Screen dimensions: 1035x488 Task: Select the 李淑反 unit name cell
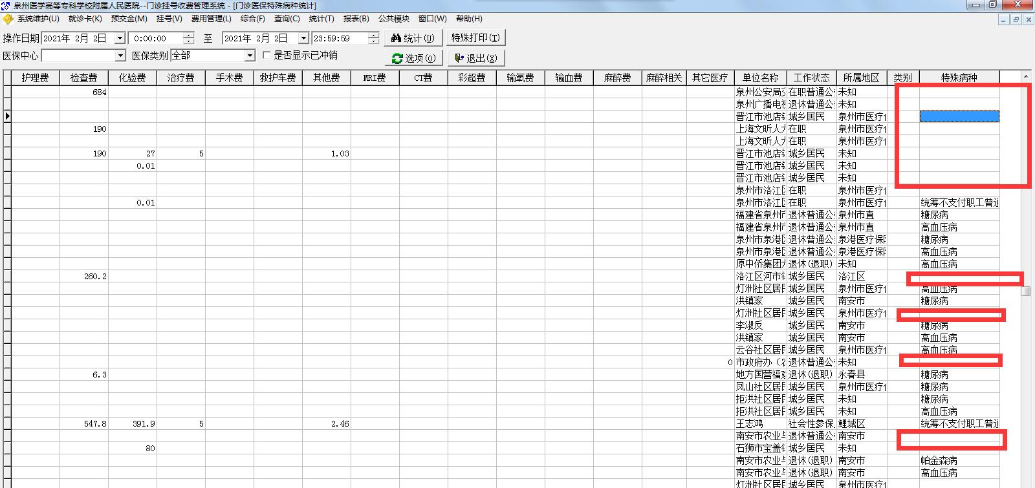(760, 325)
